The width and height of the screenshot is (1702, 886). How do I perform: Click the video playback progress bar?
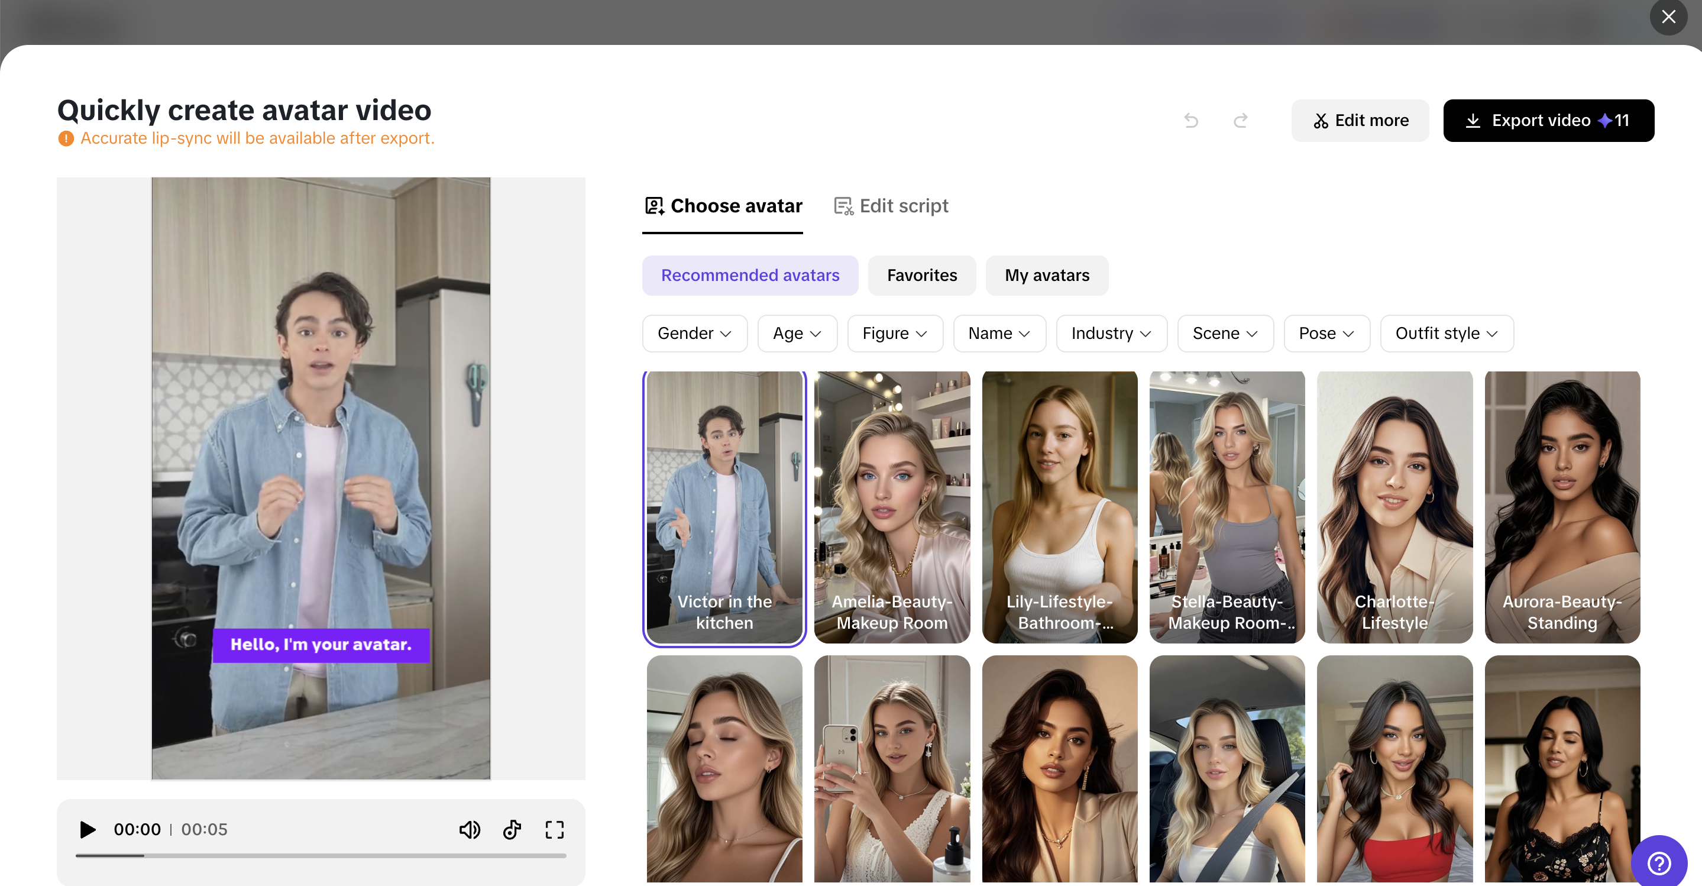(x=321, y=856)
